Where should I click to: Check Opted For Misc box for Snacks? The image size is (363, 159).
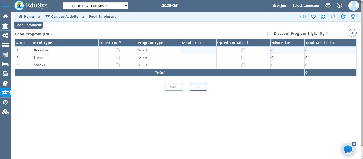[x=243, y=65]
